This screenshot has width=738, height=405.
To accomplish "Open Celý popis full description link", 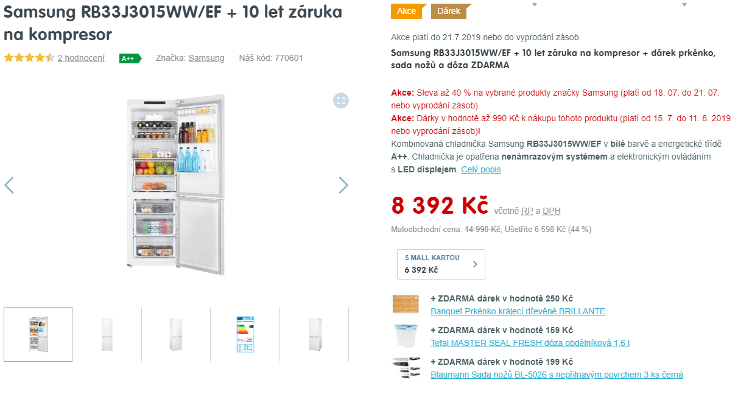I will (x=481, y=169).
